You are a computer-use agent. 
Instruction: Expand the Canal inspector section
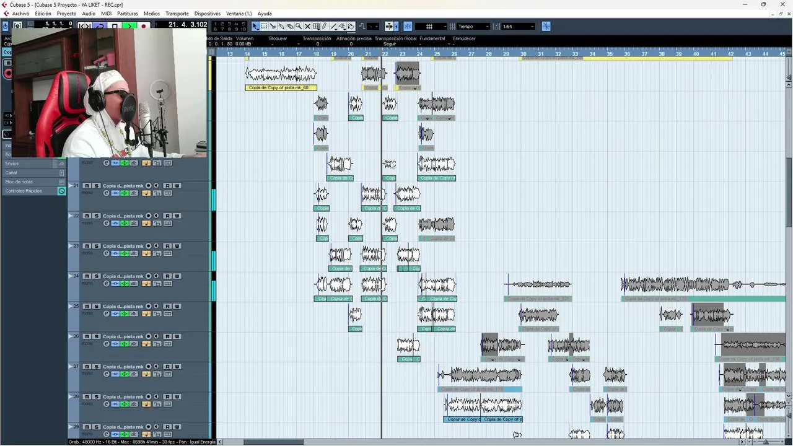(33, 173)
